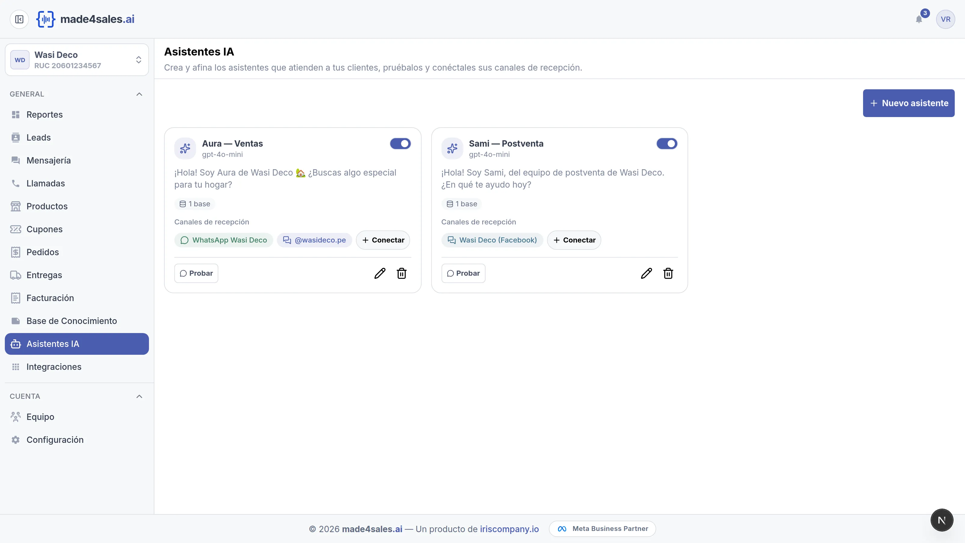
Task: Go to Integraciones
Action: click(x=77, y=367)
